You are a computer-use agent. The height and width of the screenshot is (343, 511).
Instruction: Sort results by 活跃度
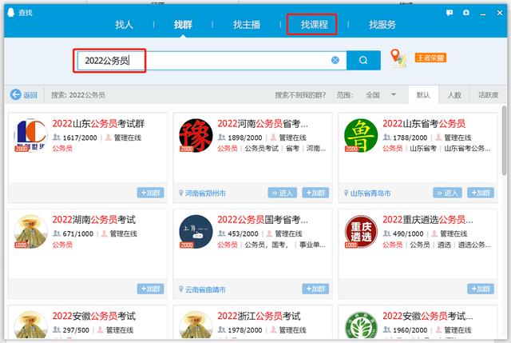488,94
